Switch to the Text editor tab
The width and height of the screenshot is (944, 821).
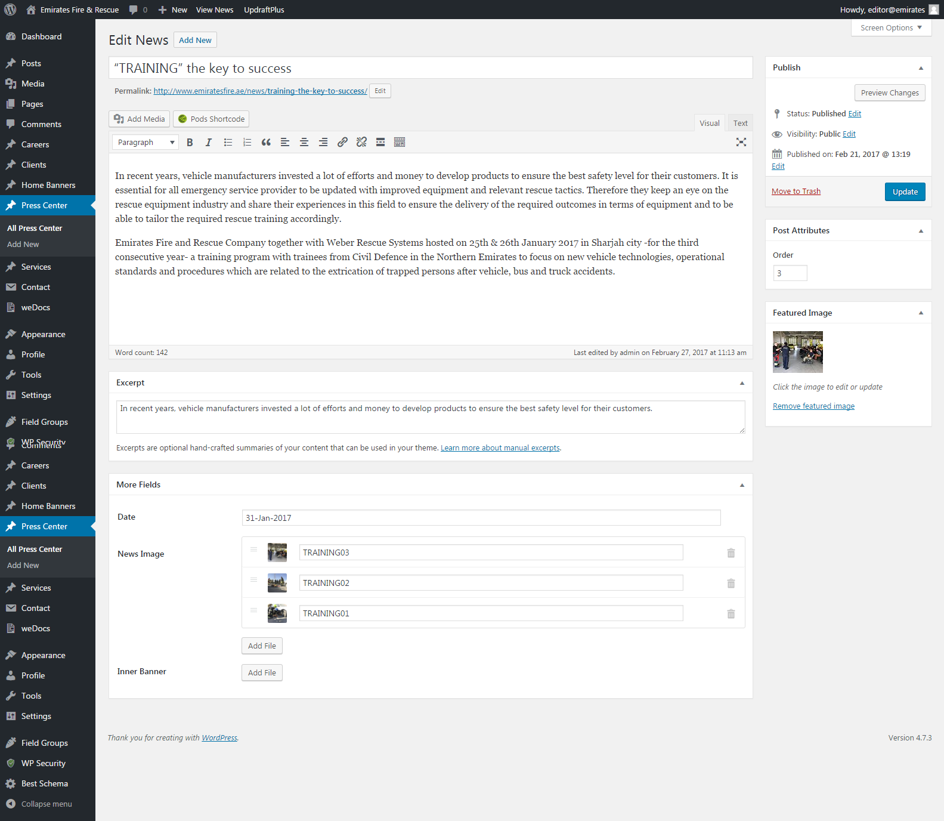(740, 123)
